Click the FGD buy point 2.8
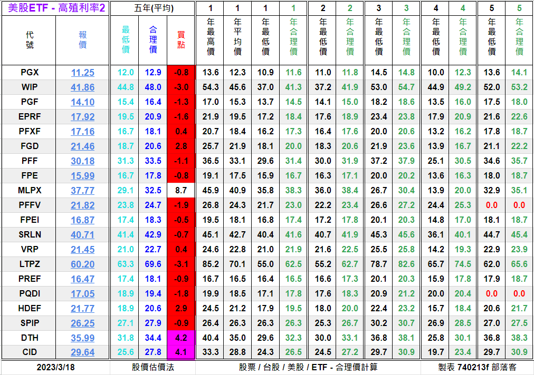This screenshot has width=534, height=375. 181,146
